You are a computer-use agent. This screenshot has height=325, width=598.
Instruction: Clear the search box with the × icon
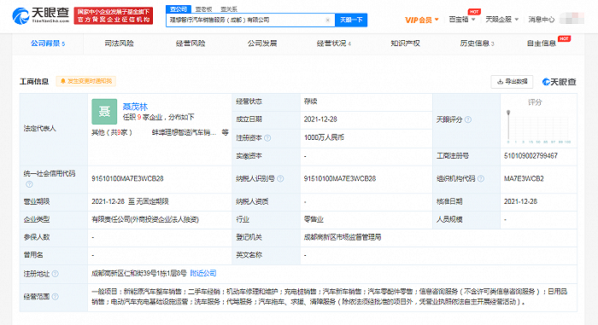pos(327,20)
